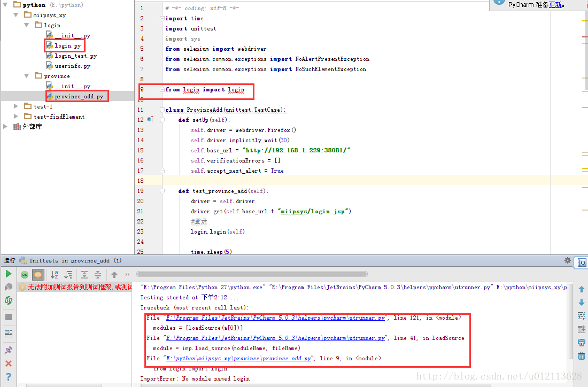The height and width of the screenshot is (387, 588).
Task: Go to previous failed test arrow
Action: (114, 275)
